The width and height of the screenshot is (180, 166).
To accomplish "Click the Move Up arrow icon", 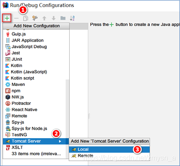I will coord(44,18).
